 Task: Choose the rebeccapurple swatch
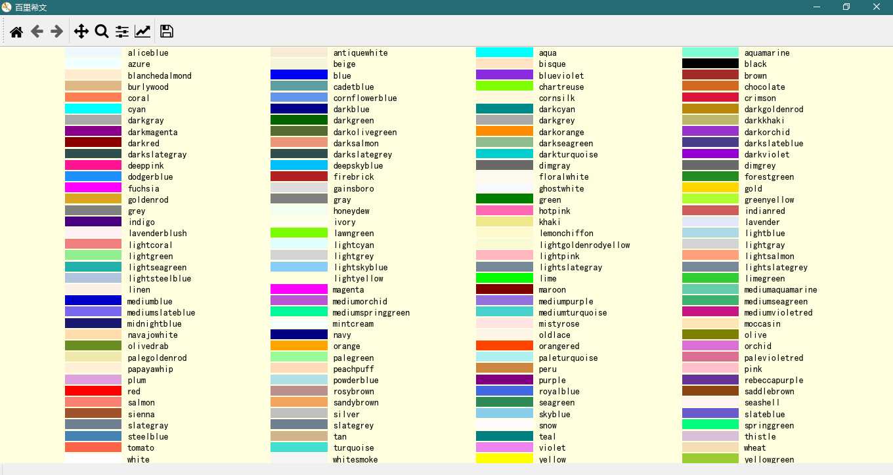[710, 380]
